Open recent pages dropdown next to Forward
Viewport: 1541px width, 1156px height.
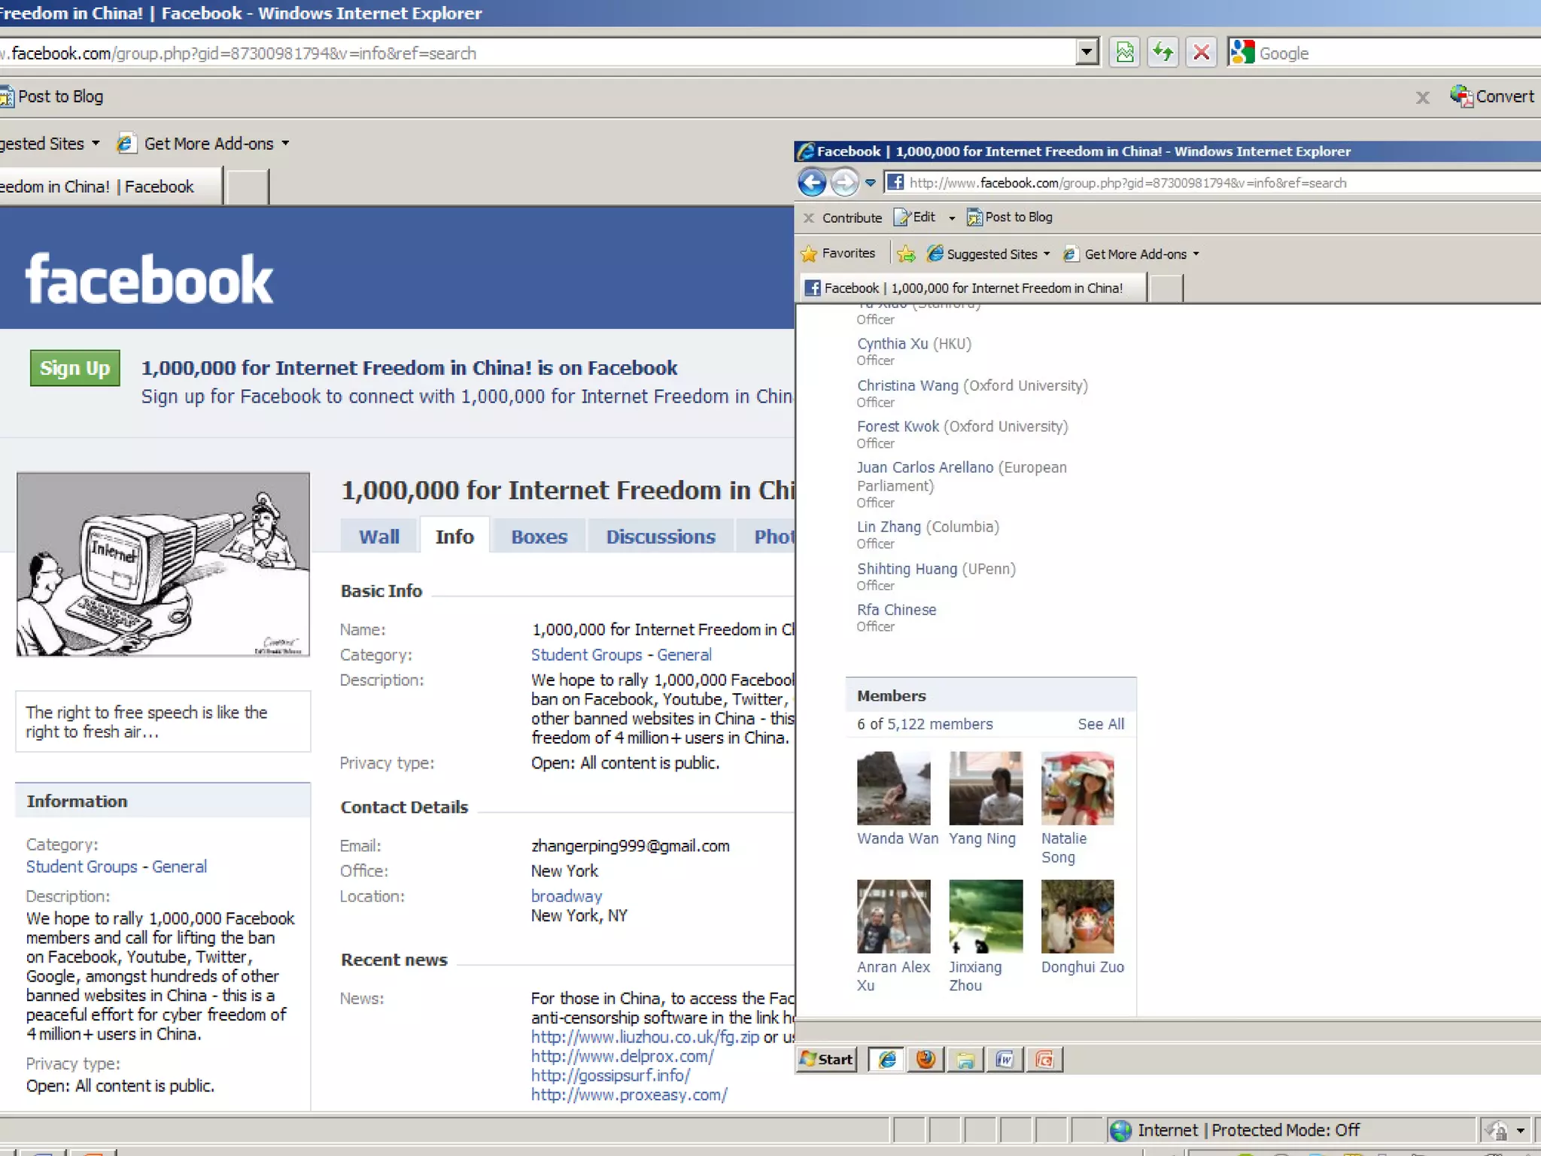coord(871,183)
